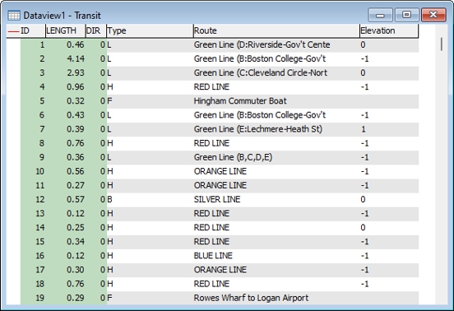
Task: Select ID cell 12
Action: pyautogui.click(x=33, y=199)
